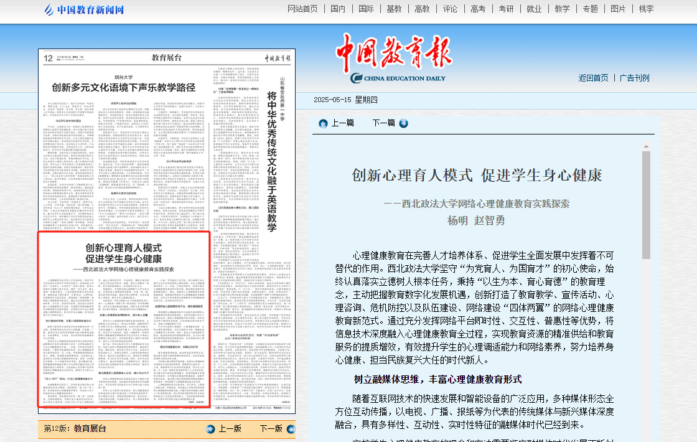Select 考研 in the top navigation
697x442 pixels.
coord(506,9)
